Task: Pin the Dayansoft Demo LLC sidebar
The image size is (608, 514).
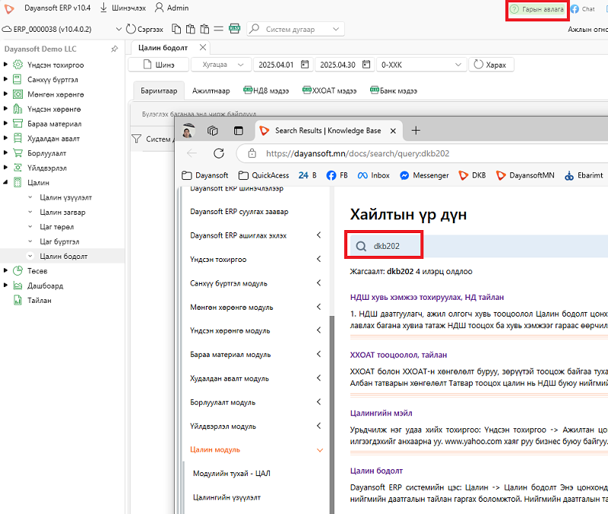Action: (x=115, y=49)
